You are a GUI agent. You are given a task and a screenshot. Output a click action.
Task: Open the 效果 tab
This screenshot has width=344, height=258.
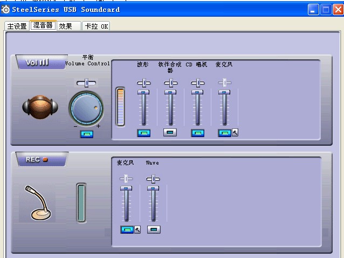pos(66,26)
